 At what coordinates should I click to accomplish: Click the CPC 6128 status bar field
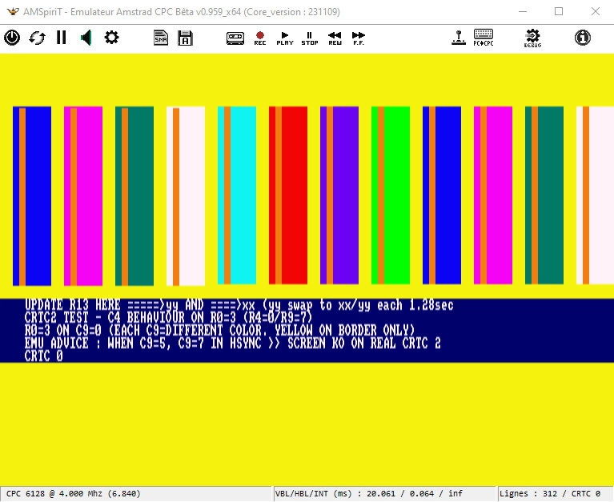[x=136, y=494]
